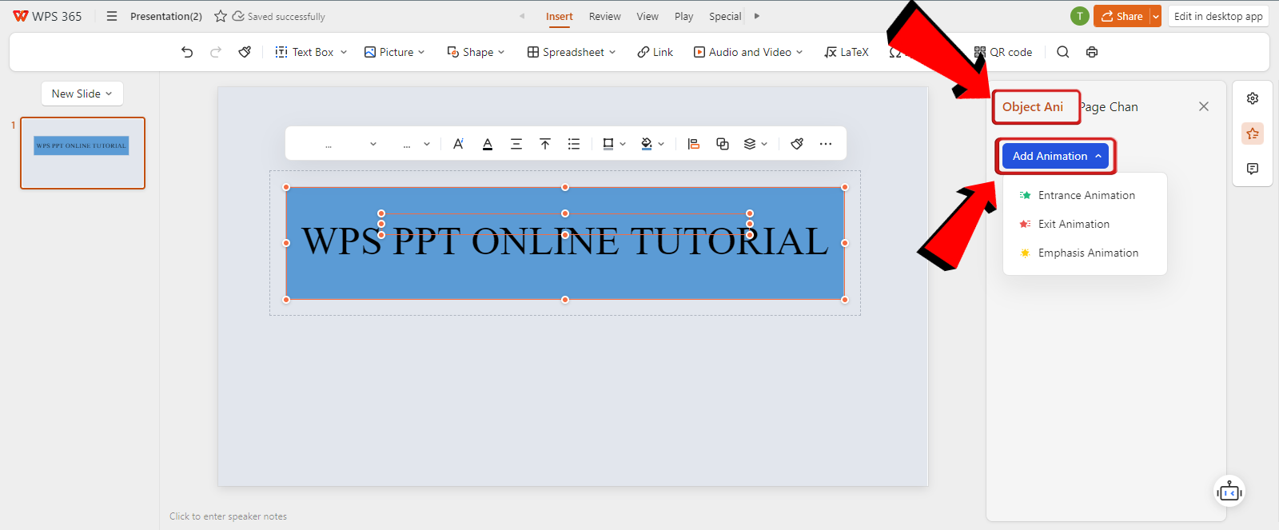Insert Audio and Video
This screenshot has width=1279, height=530.
[x=742, y=52]
